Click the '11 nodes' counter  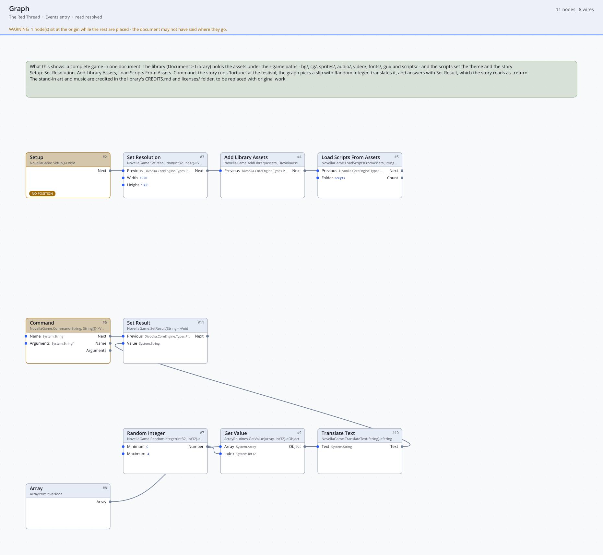point(565,9)
